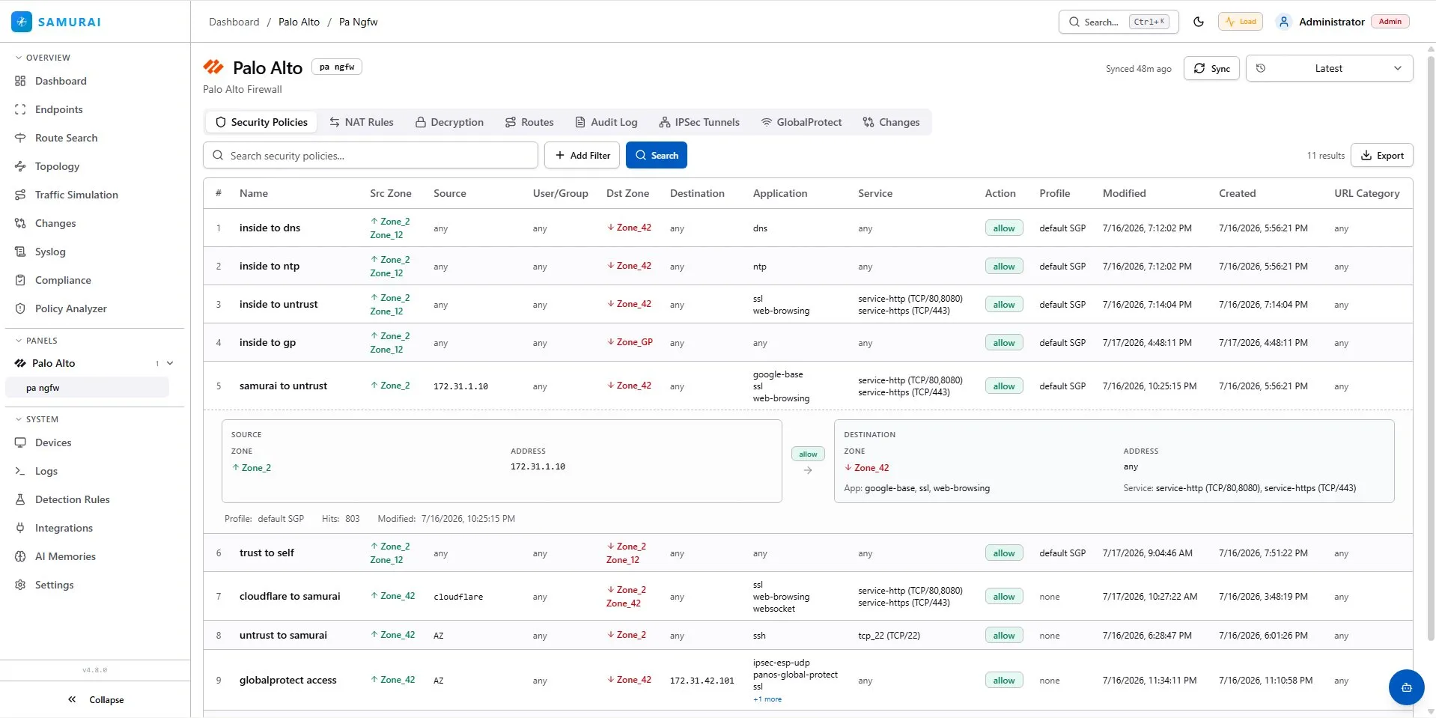Open the Integrations page

point(64,528)
